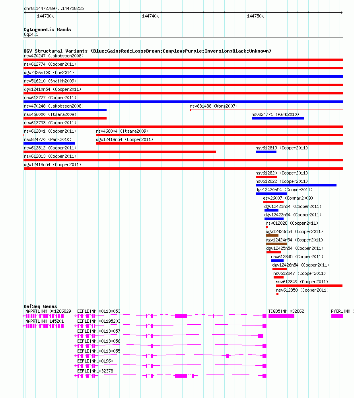
Task: Click the red nsv466000 loss bar
Action: (65, 118)
